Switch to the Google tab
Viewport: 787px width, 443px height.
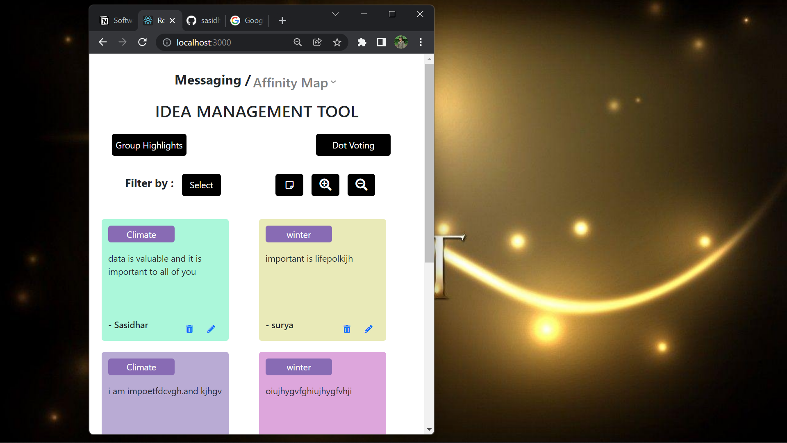click(x=247, y=21)
